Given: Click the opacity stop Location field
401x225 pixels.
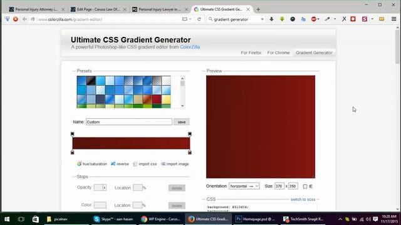Looking at the screenshot, I should (x=138, y=187).
